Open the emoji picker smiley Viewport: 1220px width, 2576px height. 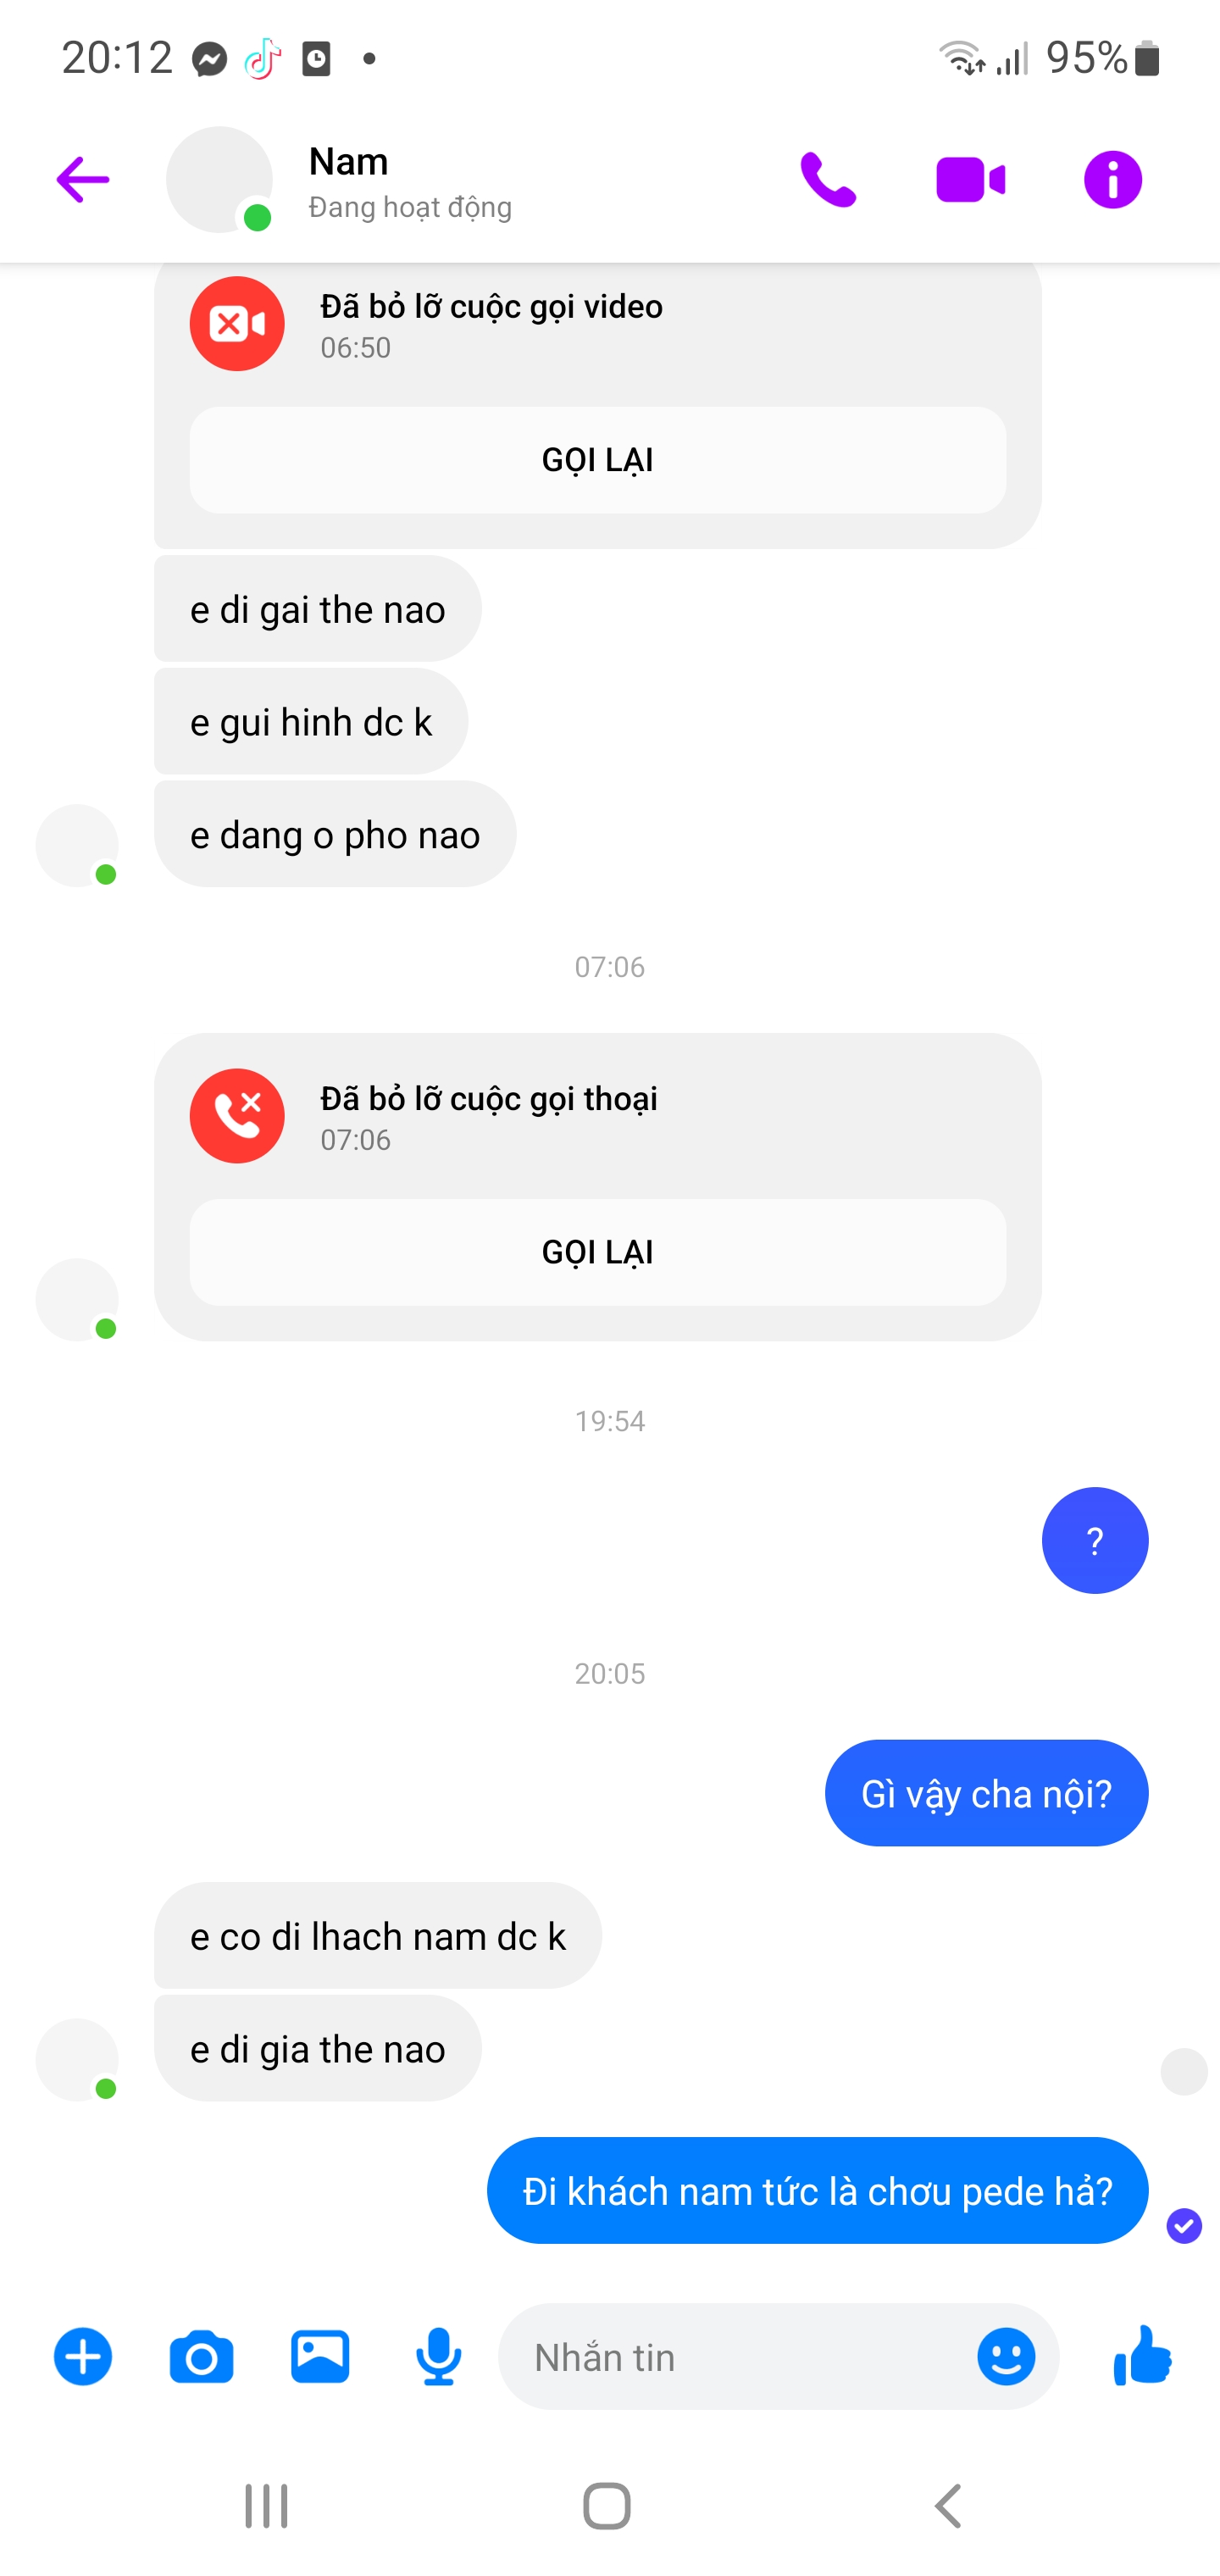tap(1006, 2356)
